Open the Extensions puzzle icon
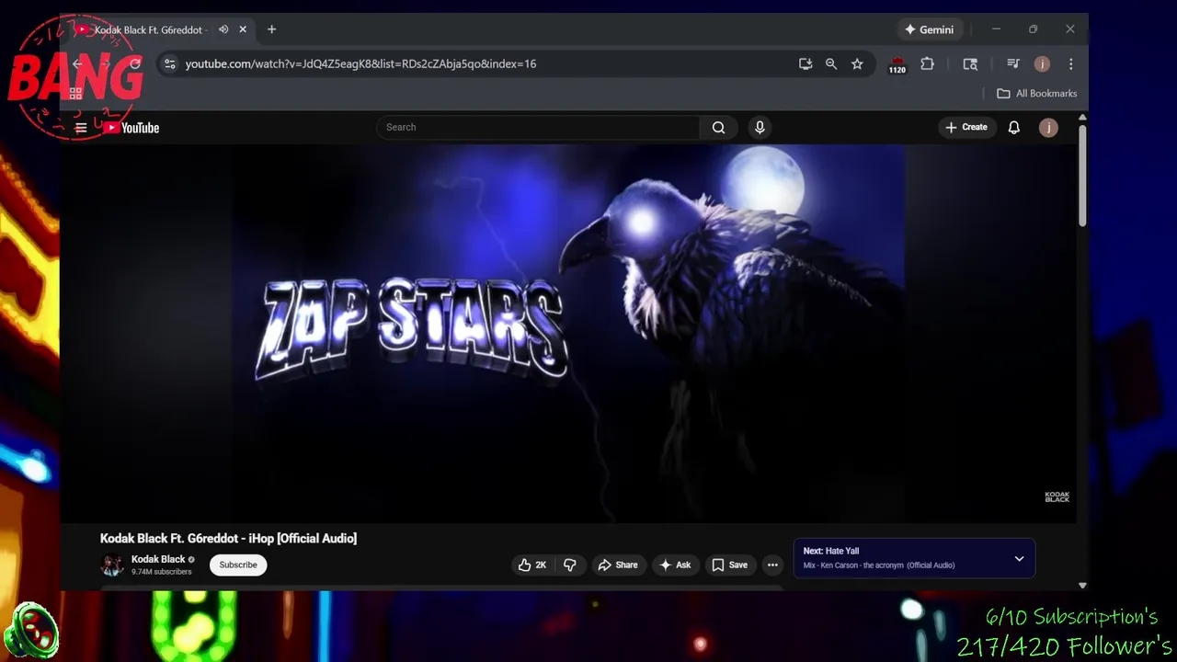 [927, 64]
